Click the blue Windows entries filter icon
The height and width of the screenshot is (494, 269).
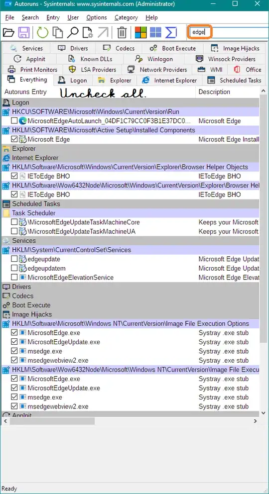tap(155, 32)
